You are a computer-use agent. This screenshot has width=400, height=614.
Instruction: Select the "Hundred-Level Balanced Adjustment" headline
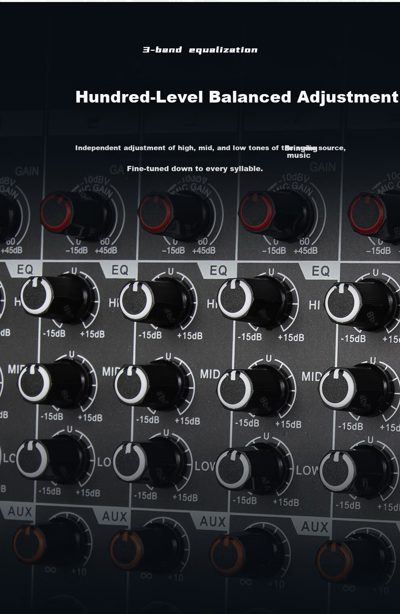237,97
